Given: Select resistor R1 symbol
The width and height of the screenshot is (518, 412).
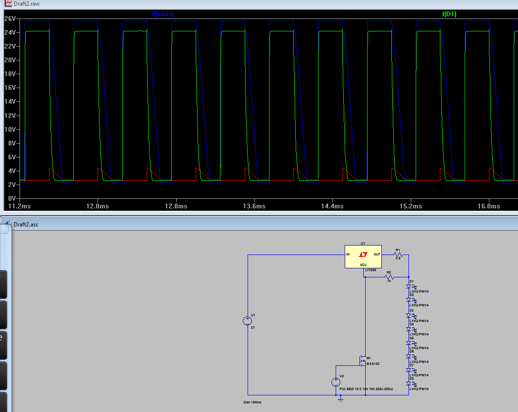Looking at the screenshot, I should pos(398,255).
